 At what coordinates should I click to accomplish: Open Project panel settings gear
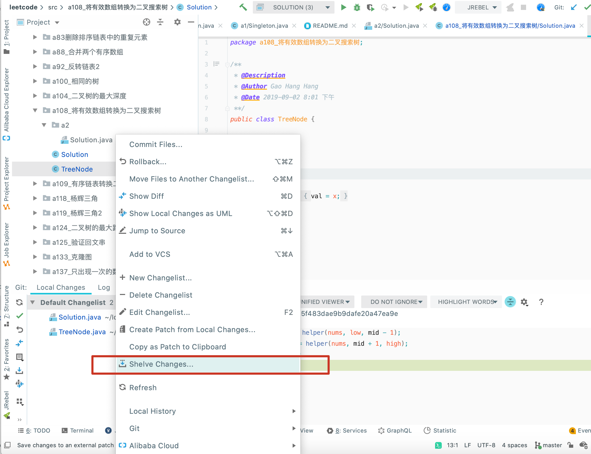177,22
